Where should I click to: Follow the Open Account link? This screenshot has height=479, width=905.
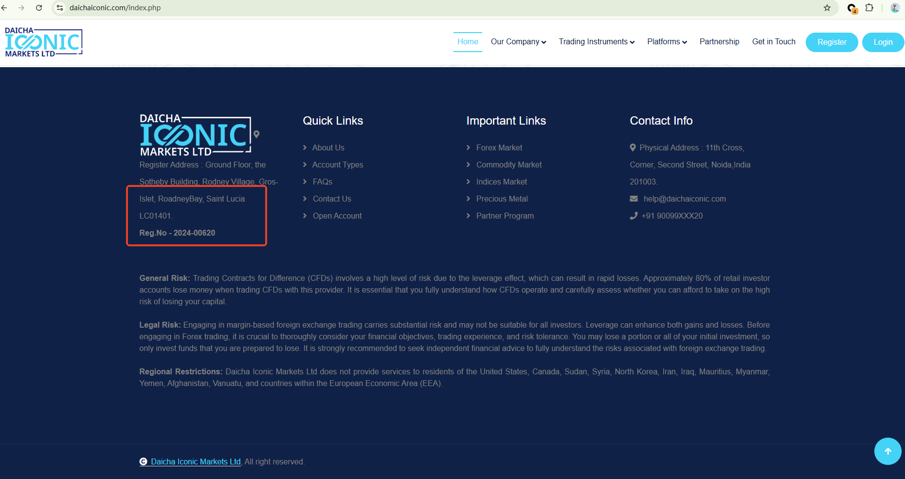coord(337,216)
